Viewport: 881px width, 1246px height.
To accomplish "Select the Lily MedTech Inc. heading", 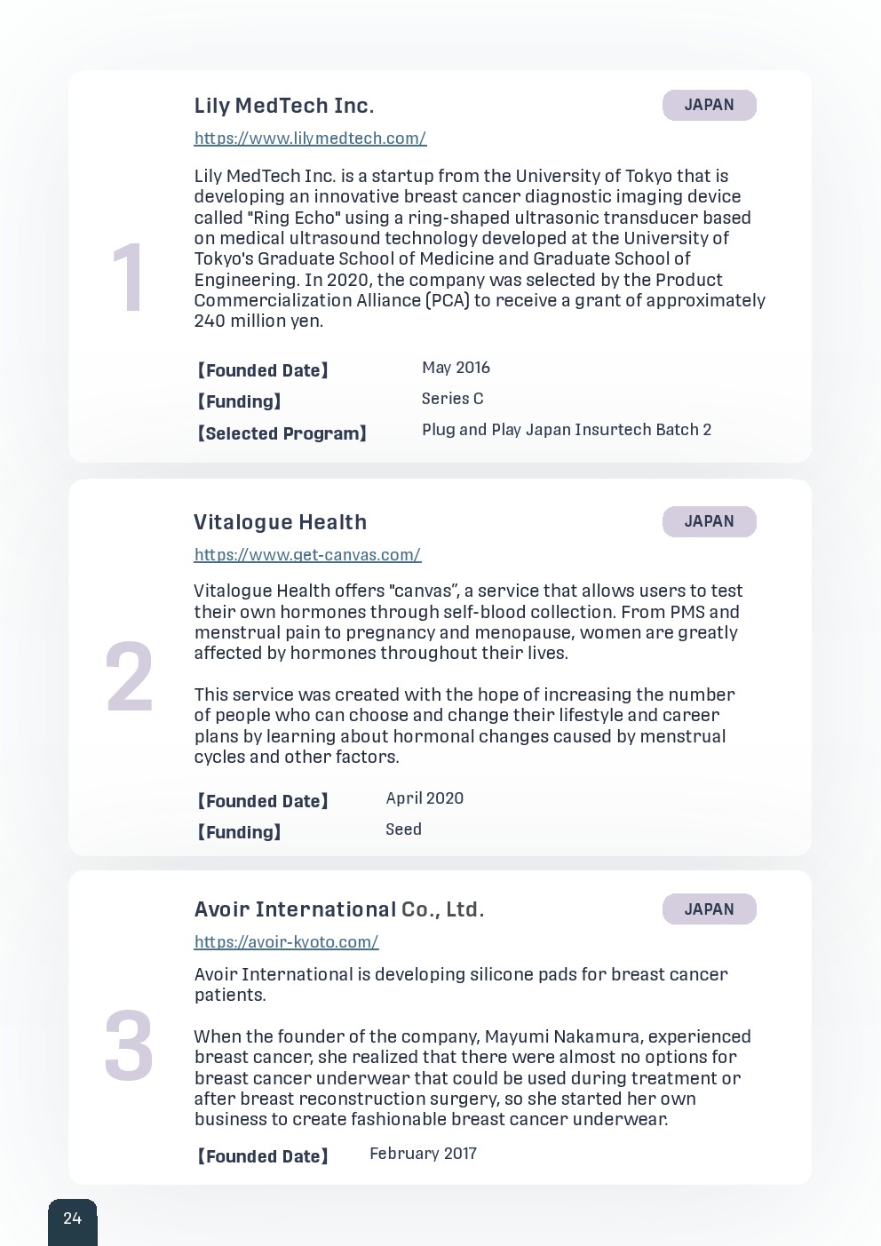I will pyautogui.click(x=283, y=106).
